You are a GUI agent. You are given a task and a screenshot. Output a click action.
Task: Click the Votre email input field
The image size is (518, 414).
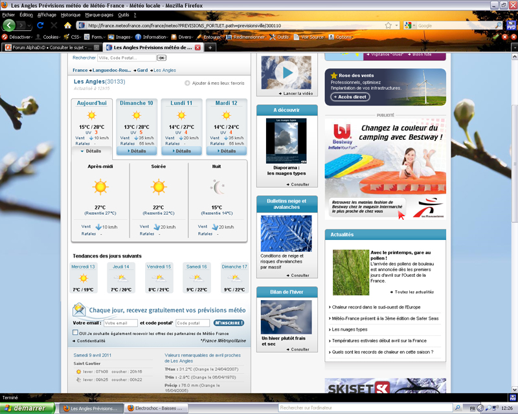(120, 323)
